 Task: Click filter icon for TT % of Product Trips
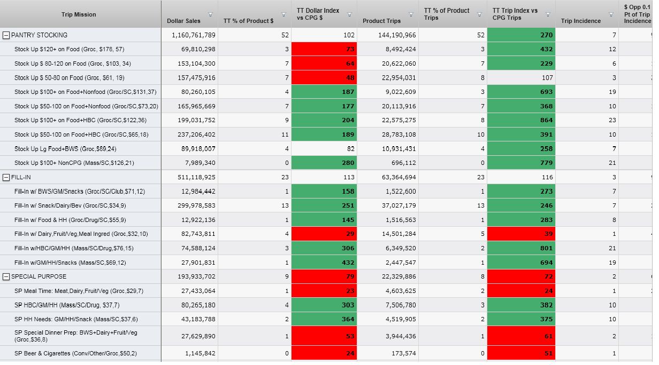[x=479, y=14]
